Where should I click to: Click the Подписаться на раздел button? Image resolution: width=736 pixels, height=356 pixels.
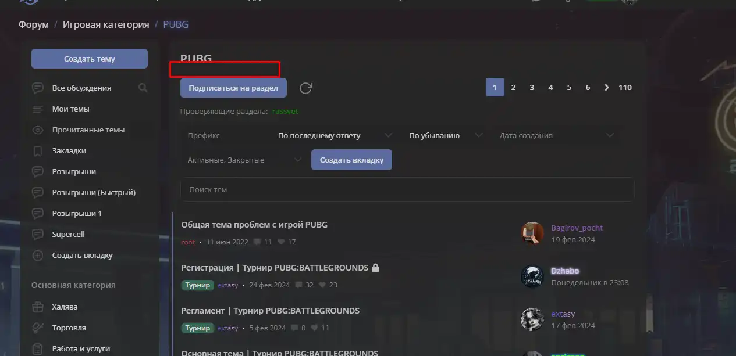coord(233,88)
